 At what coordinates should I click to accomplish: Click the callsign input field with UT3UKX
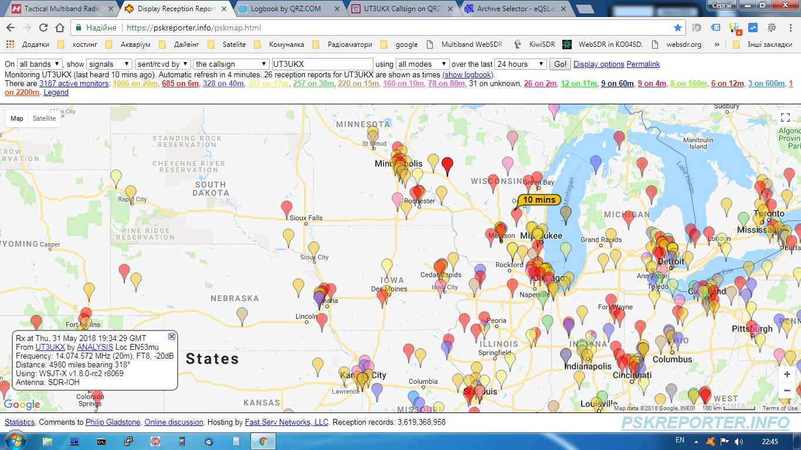click(x=323, y=64)
